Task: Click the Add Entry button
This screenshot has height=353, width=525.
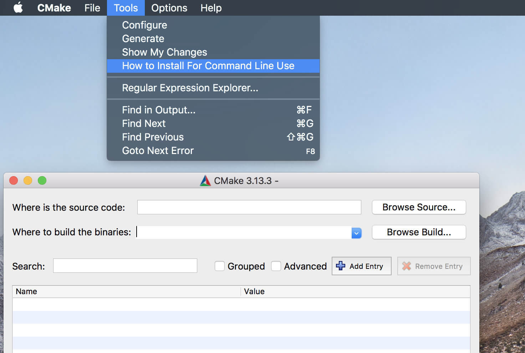Action: coord(362,266)
